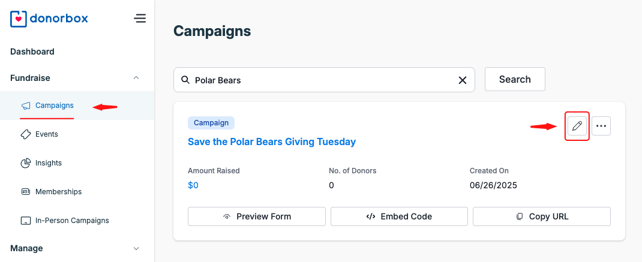The image size is (642, 262).
Task: Collapse the Fundraise section chevron
Action: coord(136,78)
